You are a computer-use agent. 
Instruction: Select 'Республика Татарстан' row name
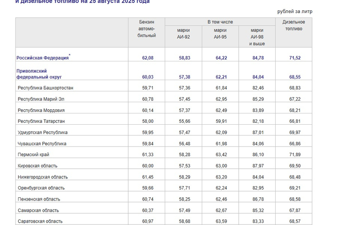point(41,121)
